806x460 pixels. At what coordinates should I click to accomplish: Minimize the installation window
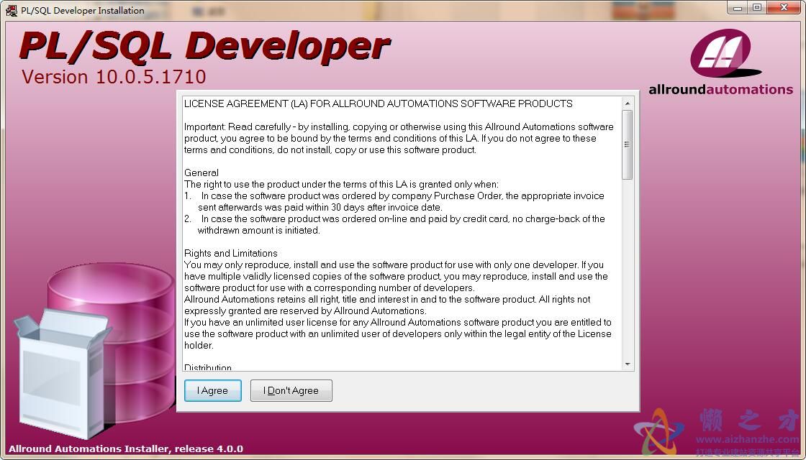pos(738,8)
